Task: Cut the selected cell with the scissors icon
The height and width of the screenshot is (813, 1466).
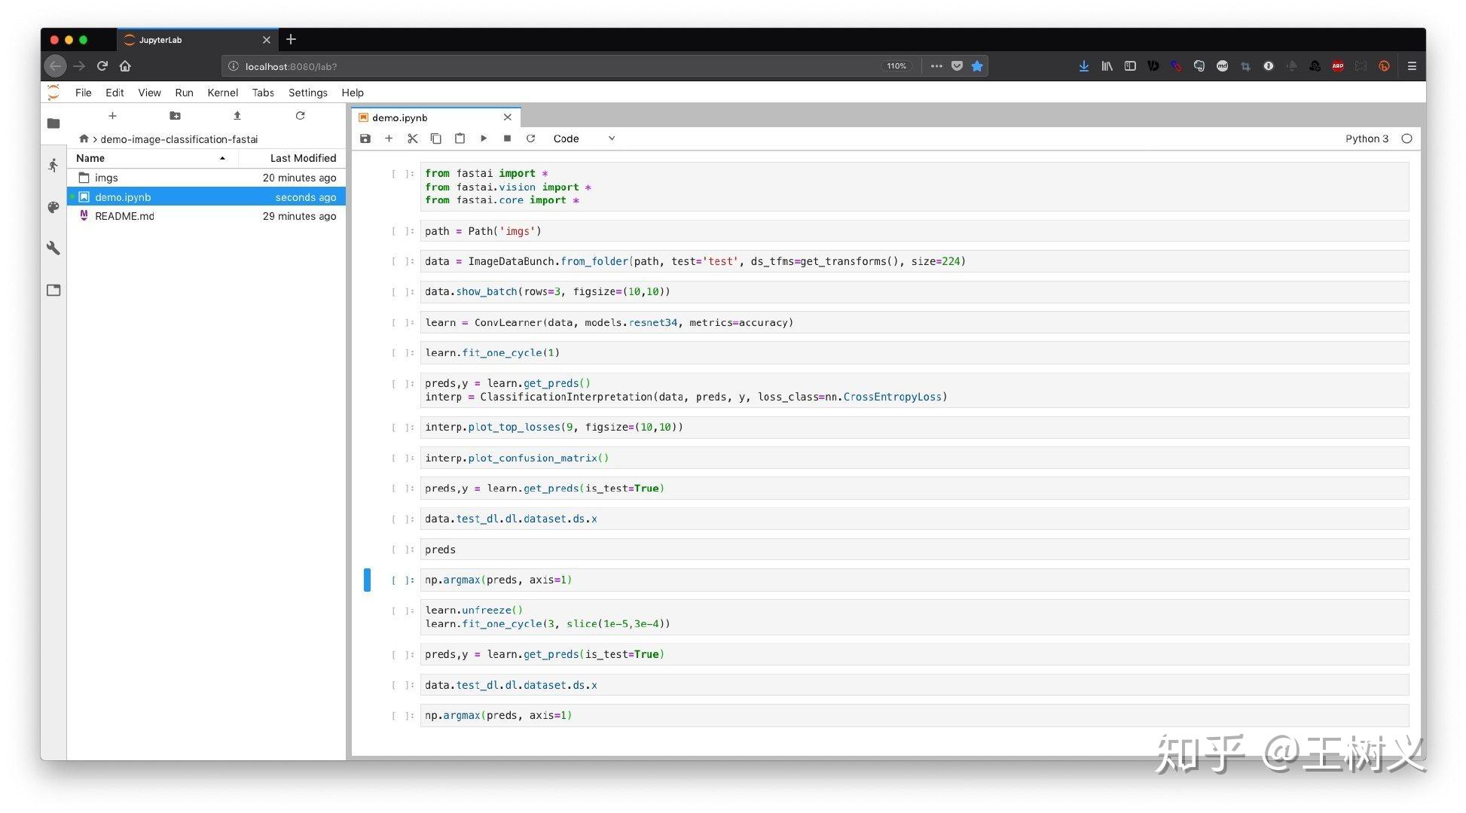Action: [412, 139]
